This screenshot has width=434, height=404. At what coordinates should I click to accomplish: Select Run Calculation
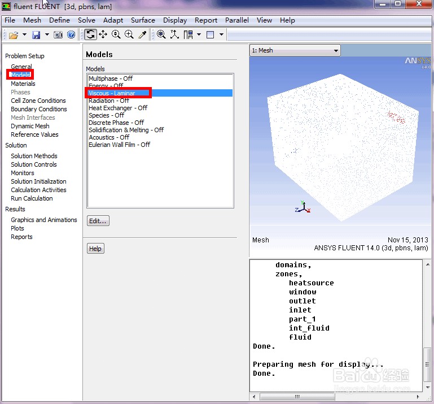click(32, 198)
